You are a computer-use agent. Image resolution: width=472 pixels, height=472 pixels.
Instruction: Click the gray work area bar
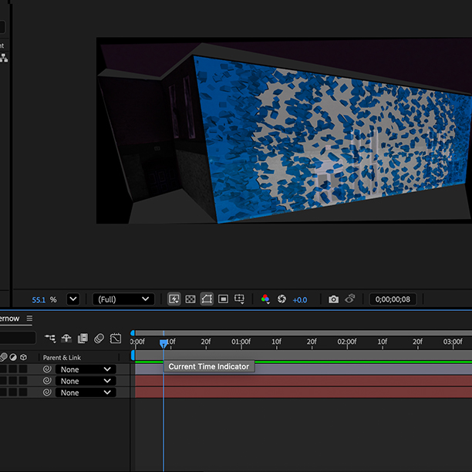pyautogui.click(x=303, y=356)
